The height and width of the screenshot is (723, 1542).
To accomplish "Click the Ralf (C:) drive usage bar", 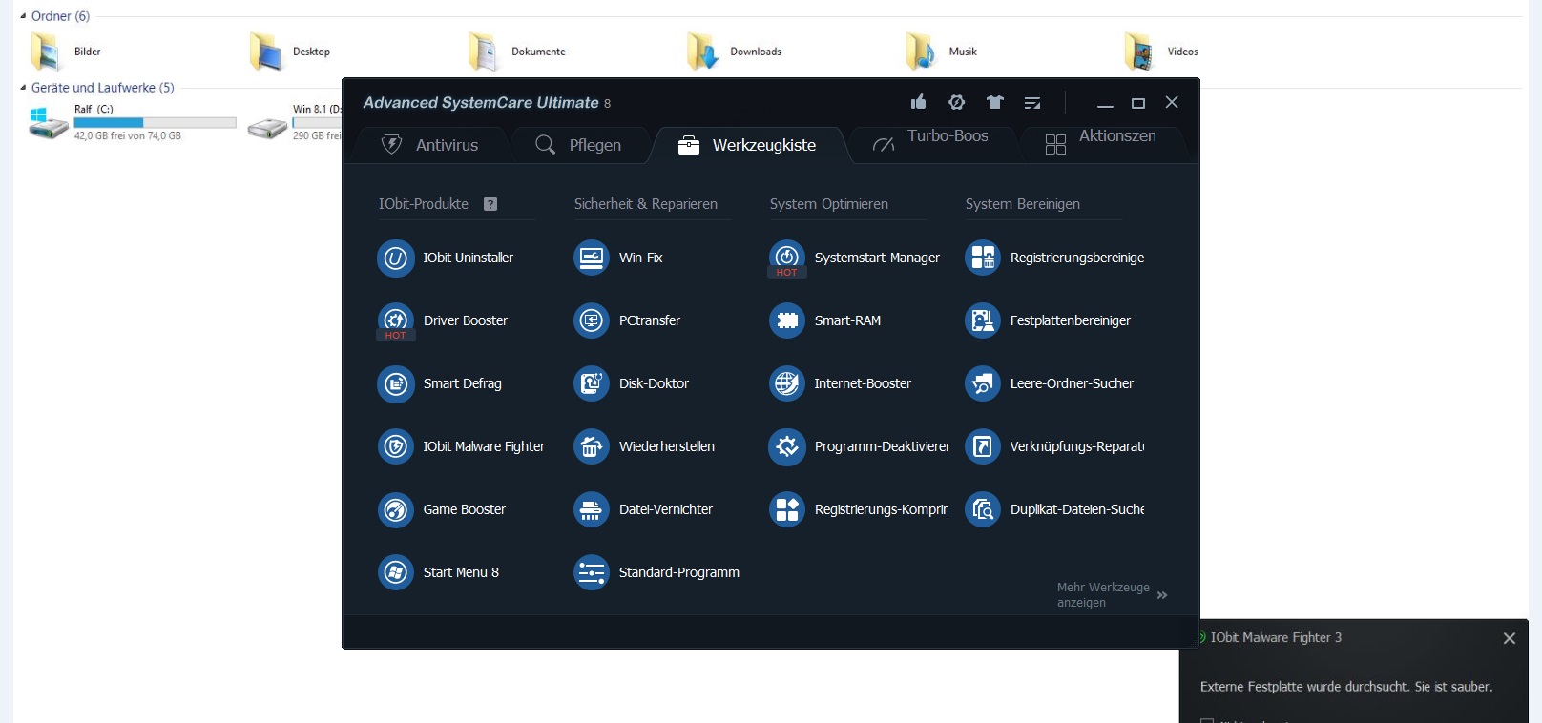I will click(155, 123).
